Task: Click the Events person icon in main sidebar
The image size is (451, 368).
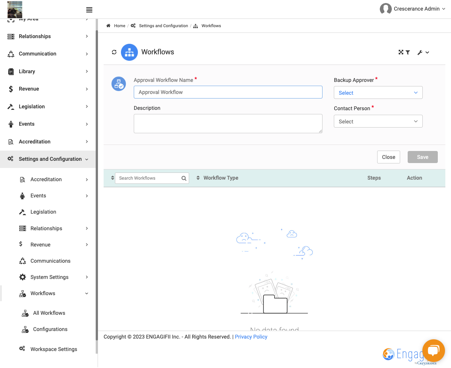Action: point(11,124)
